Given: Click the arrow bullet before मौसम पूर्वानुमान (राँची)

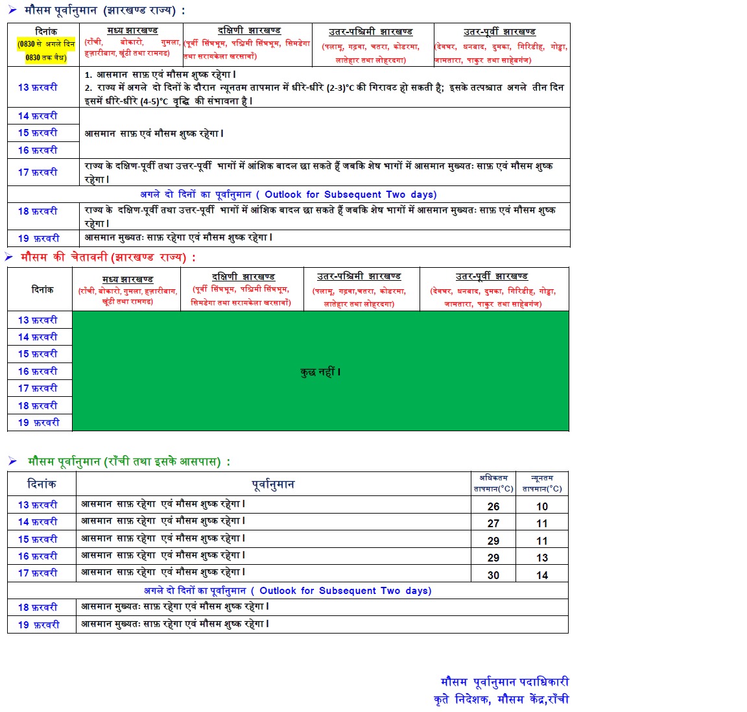Looking at the screenshot, I should tap(12, 461).
